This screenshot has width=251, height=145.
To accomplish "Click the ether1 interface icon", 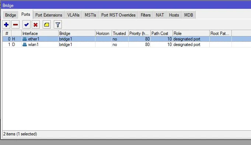I will [25, 39].
